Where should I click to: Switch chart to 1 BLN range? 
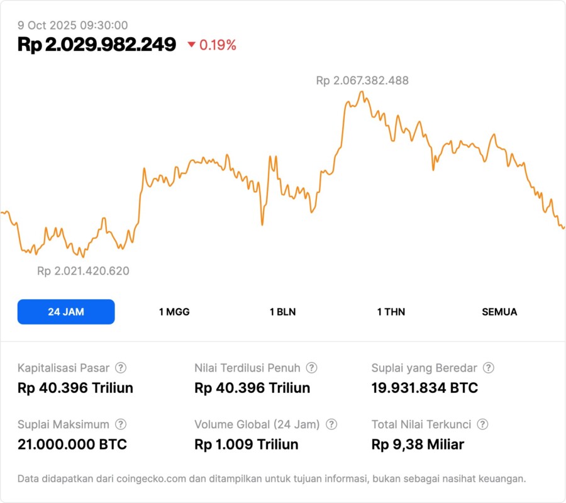[x=282, y=312]
